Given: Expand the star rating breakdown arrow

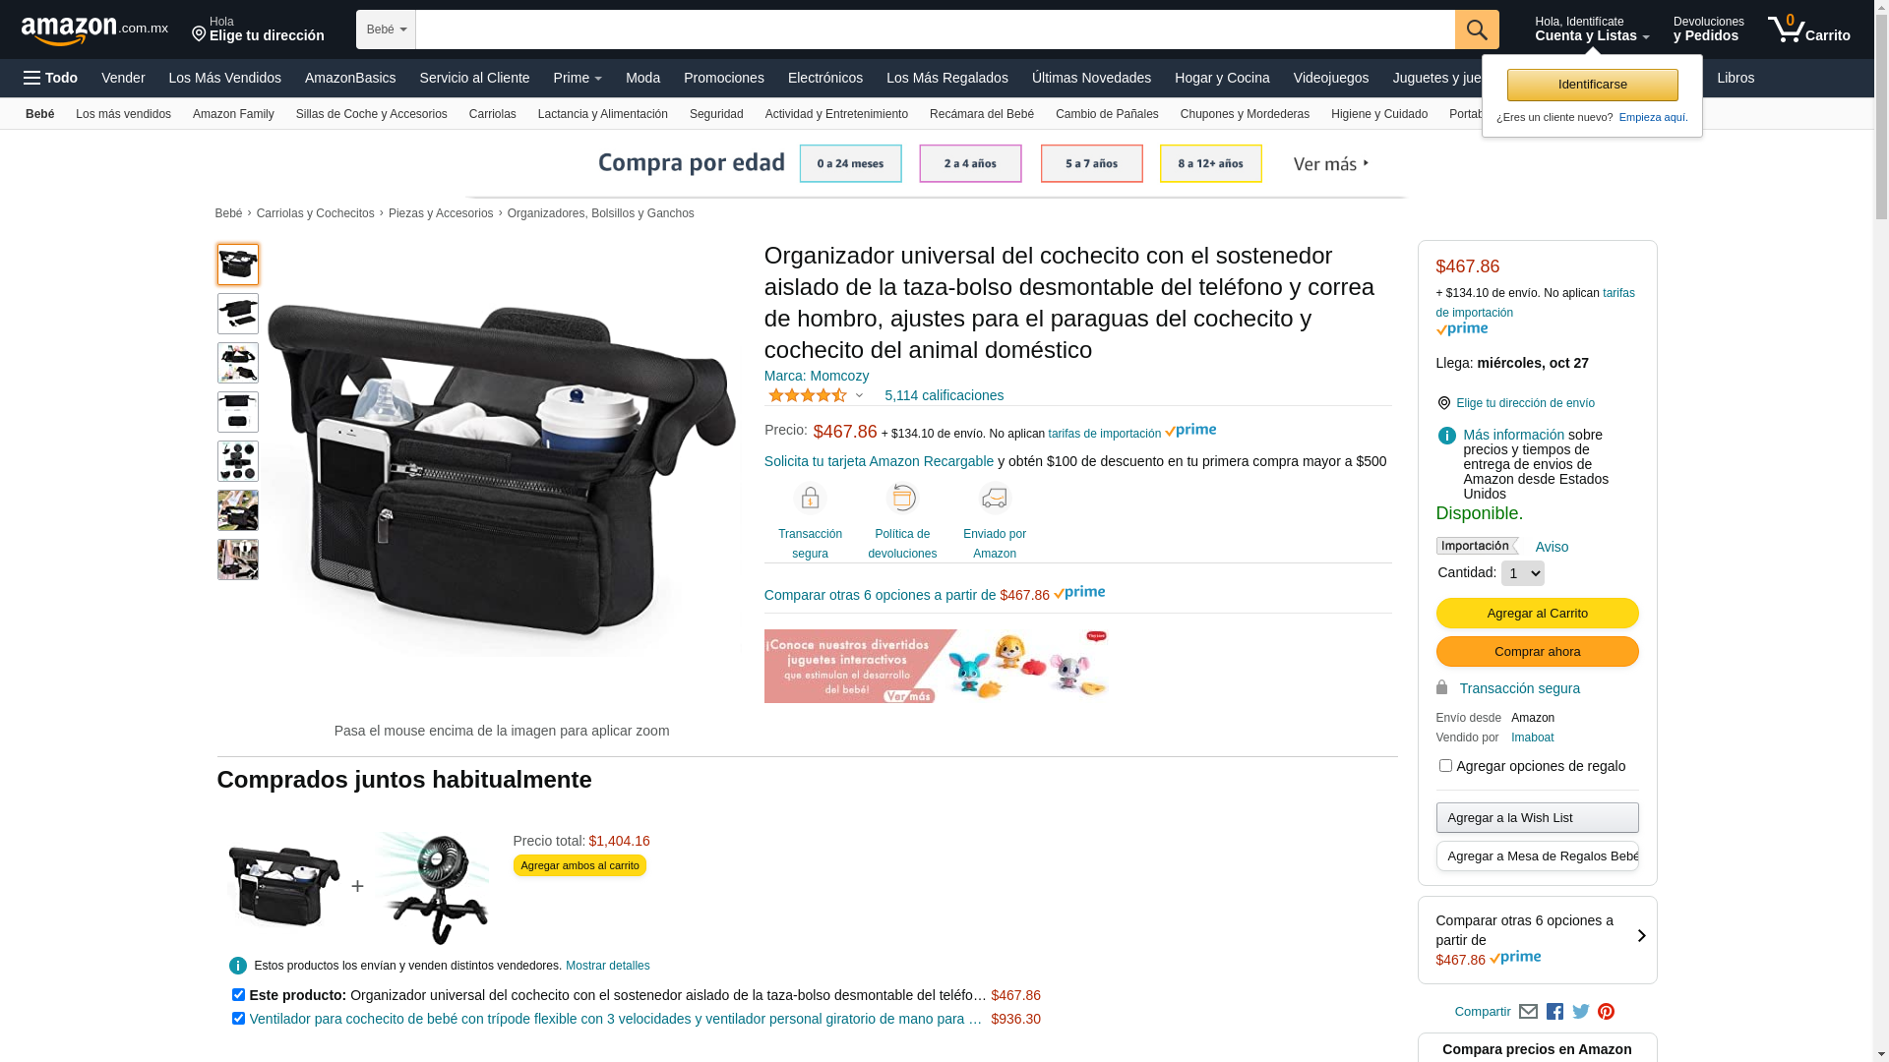Looking at the screenshot, I should click(859, 396).
